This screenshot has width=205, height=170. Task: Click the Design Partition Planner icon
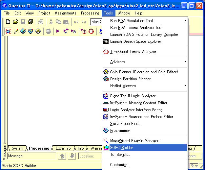point(106,79)
